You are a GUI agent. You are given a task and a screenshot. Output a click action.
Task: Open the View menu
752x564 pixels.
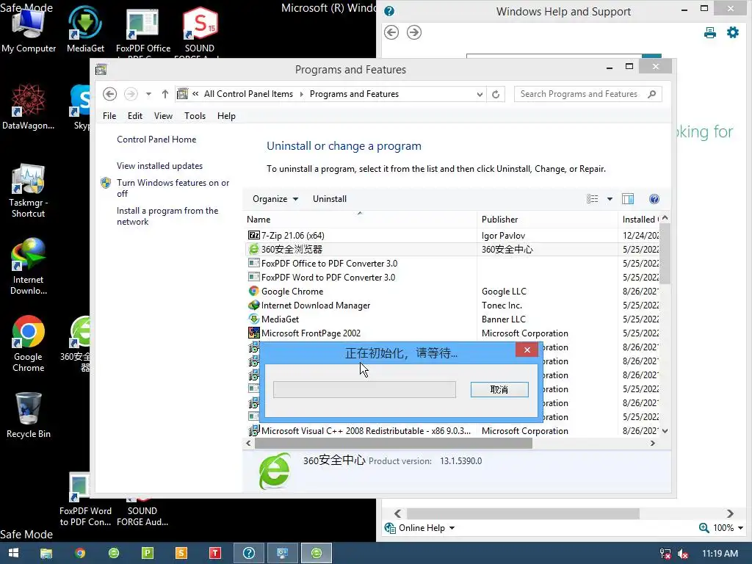163,116
